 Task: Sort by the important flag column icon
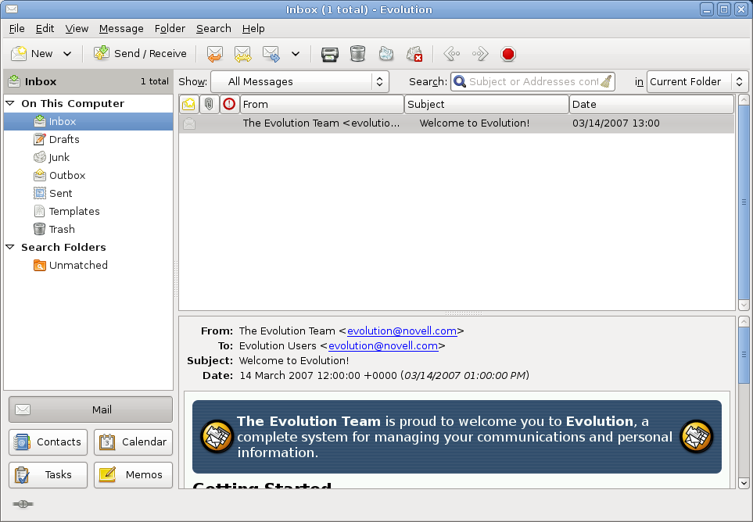click(x=229, y=104)
